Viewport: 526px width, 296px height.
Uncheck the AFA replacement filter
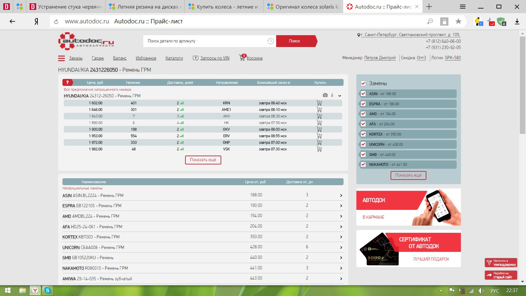coord(363,124)
